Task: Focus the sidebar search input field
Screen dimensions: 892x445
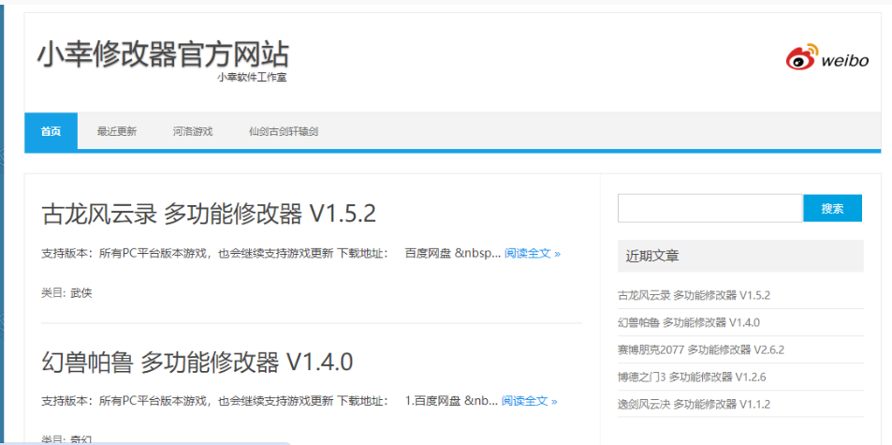Action: [x=709, y=208]
